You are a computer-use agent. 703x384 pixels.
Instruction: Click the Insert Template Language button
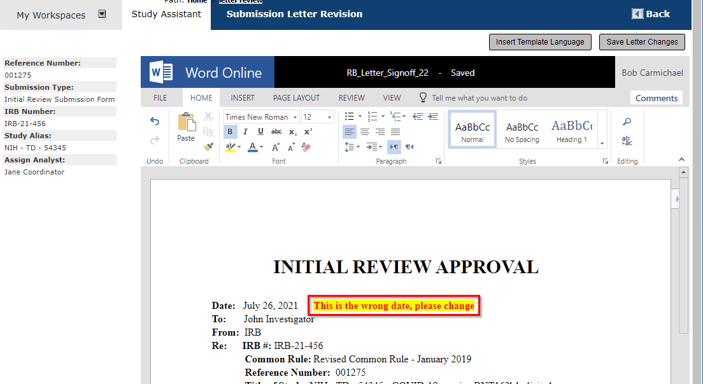point(540,42)
